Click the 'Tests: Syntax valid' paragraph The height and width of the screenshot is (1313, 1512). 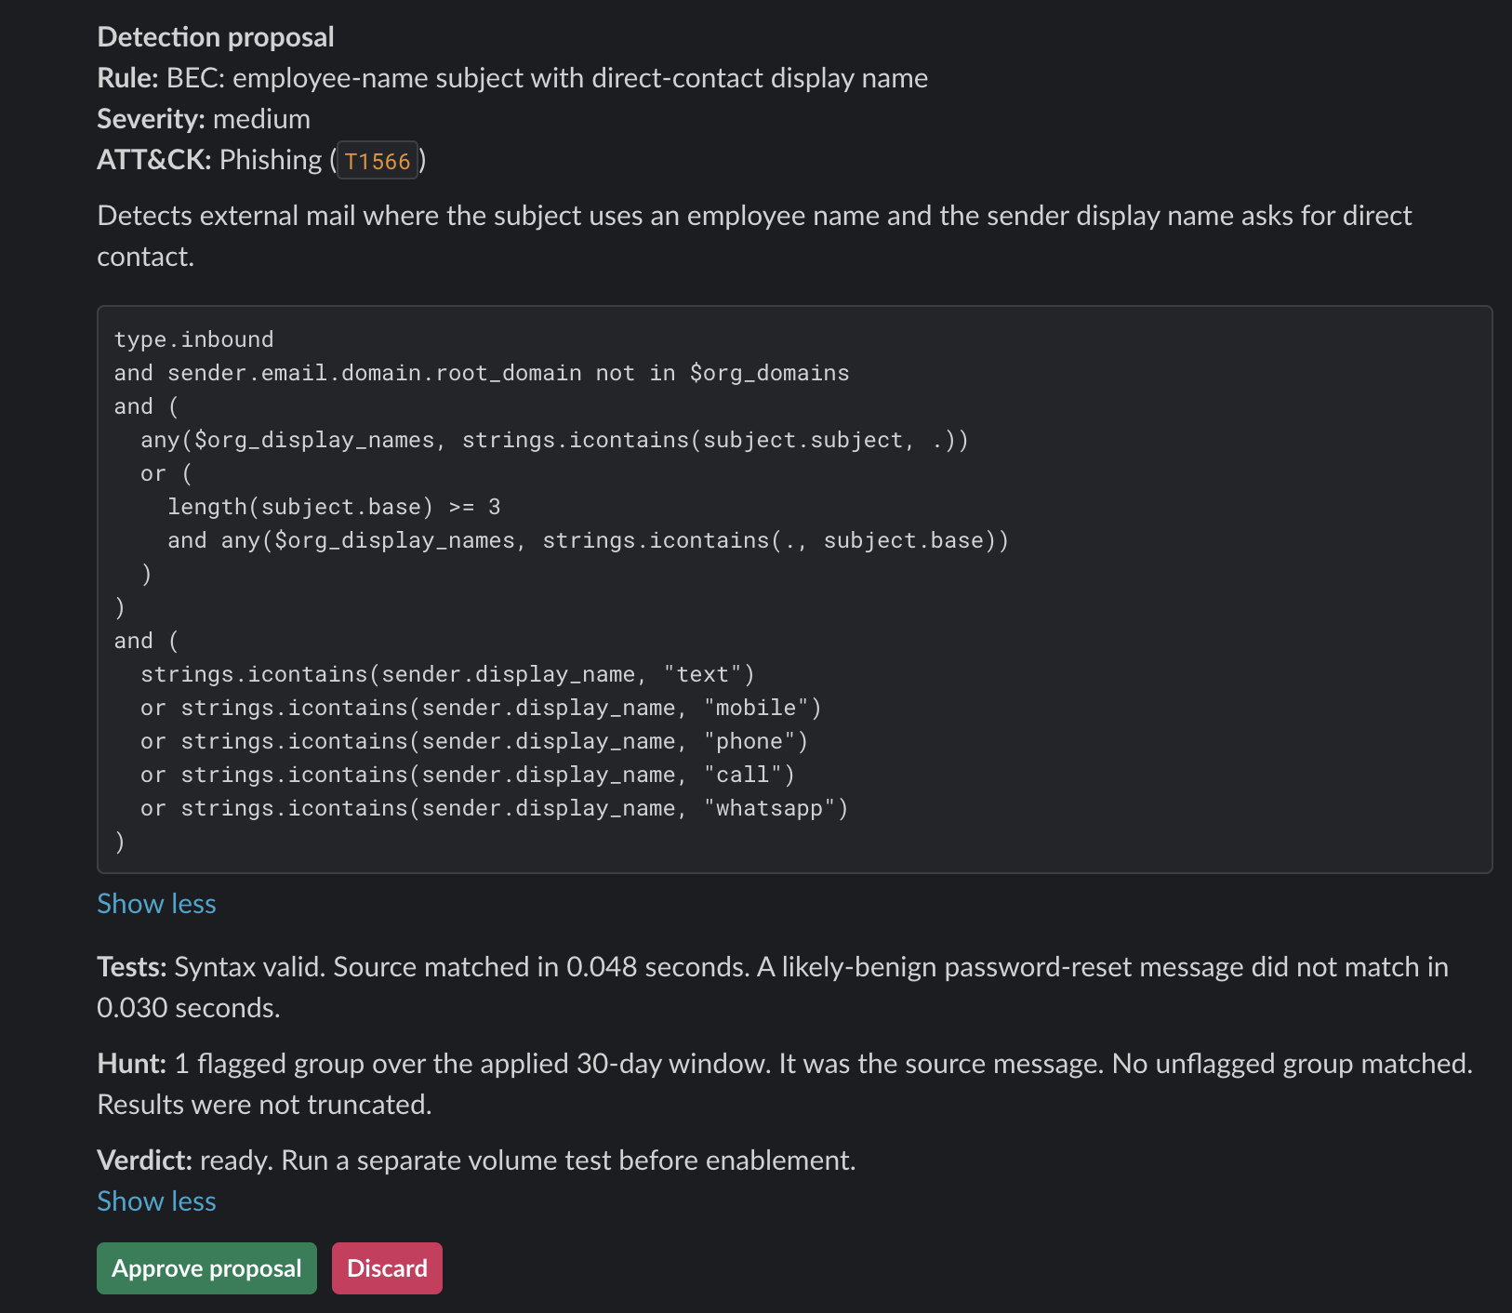(773, 988)
